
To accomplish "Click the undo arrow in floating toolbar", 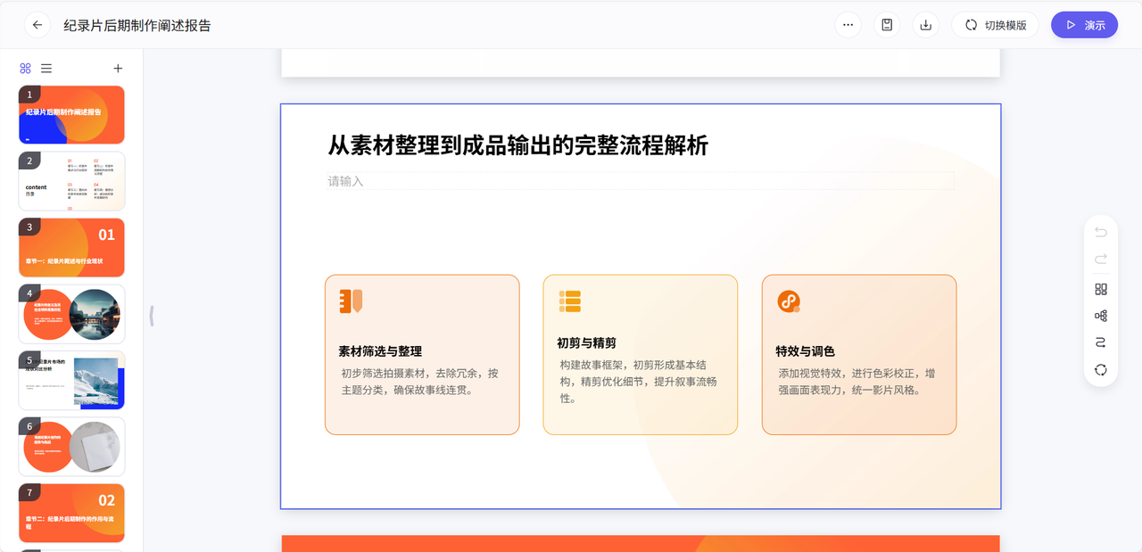I will click(1101, 233).
